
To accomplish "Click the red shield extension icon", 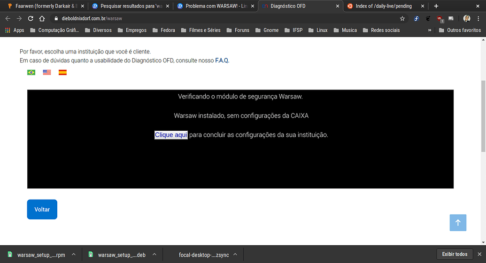I will tap(440, 19).
